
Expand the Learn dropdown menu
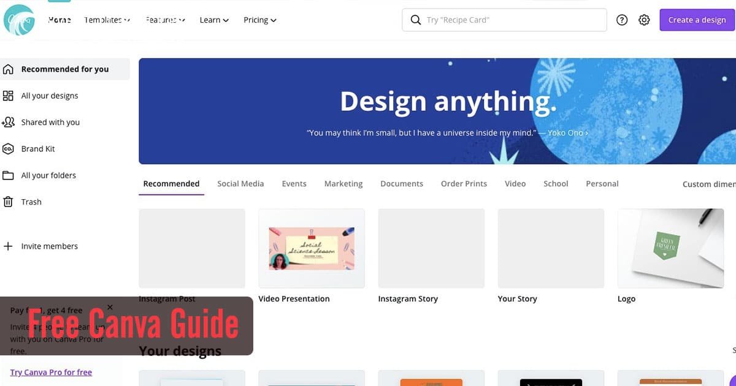pyautogui.click(x=214, y=20)
